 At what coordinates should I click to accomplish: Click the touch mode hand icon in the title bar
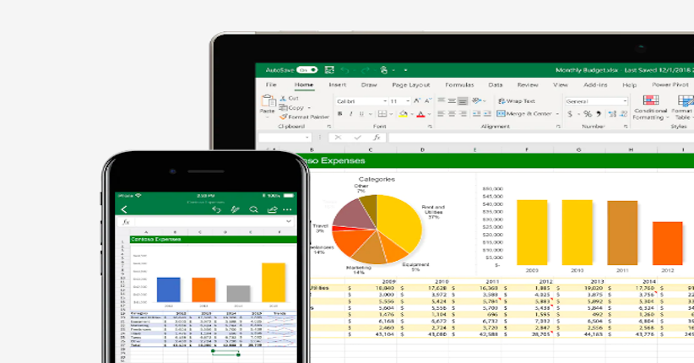coord(384,70)
